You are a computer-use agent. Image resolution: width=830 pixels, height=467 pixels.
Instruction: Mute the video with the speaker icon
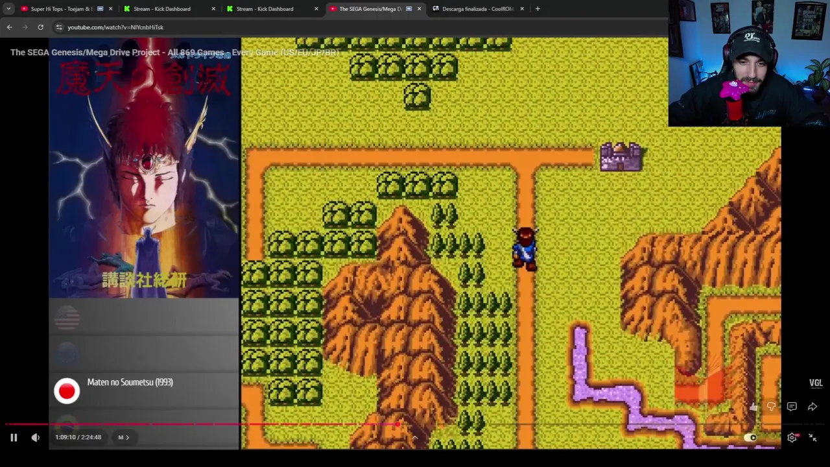(x=36, y=437)
